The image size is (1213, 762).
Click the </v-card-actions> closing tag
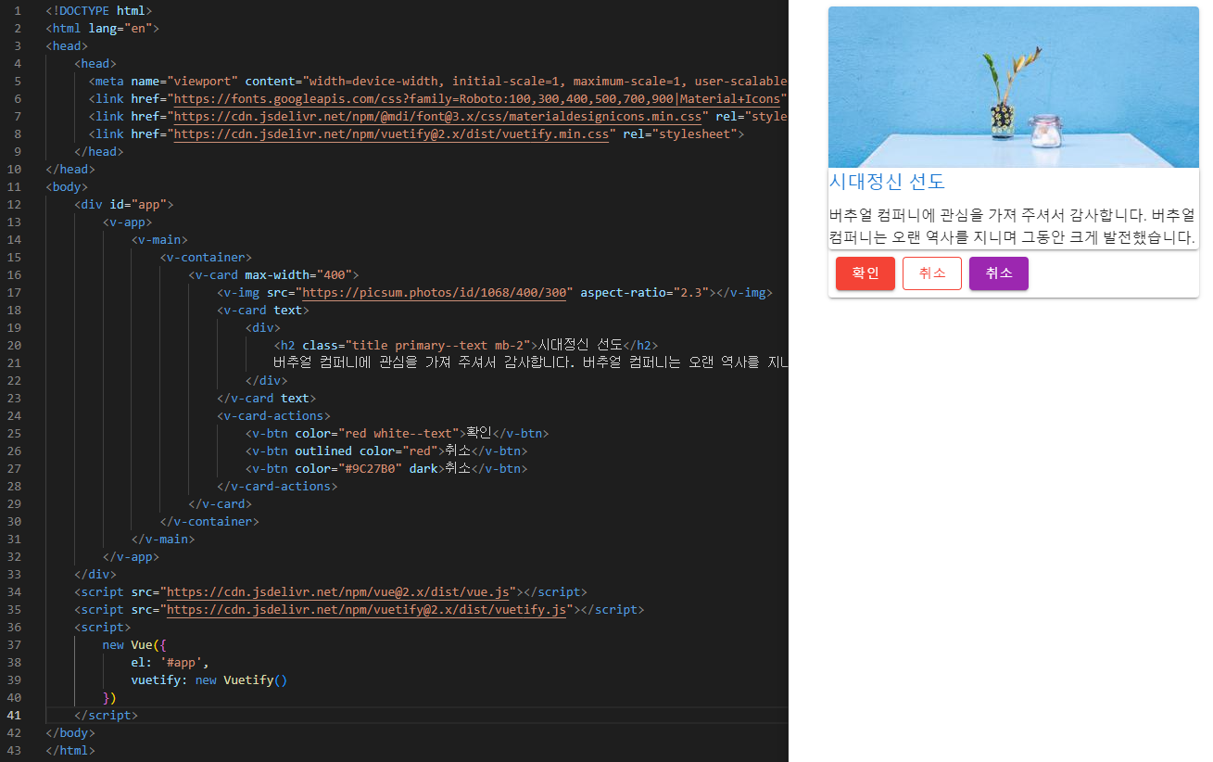point(277,486)
